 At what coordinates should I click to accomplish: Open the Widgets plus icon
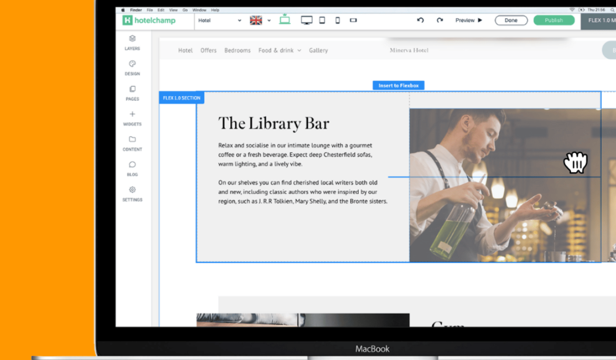click(x=132, y=114)
